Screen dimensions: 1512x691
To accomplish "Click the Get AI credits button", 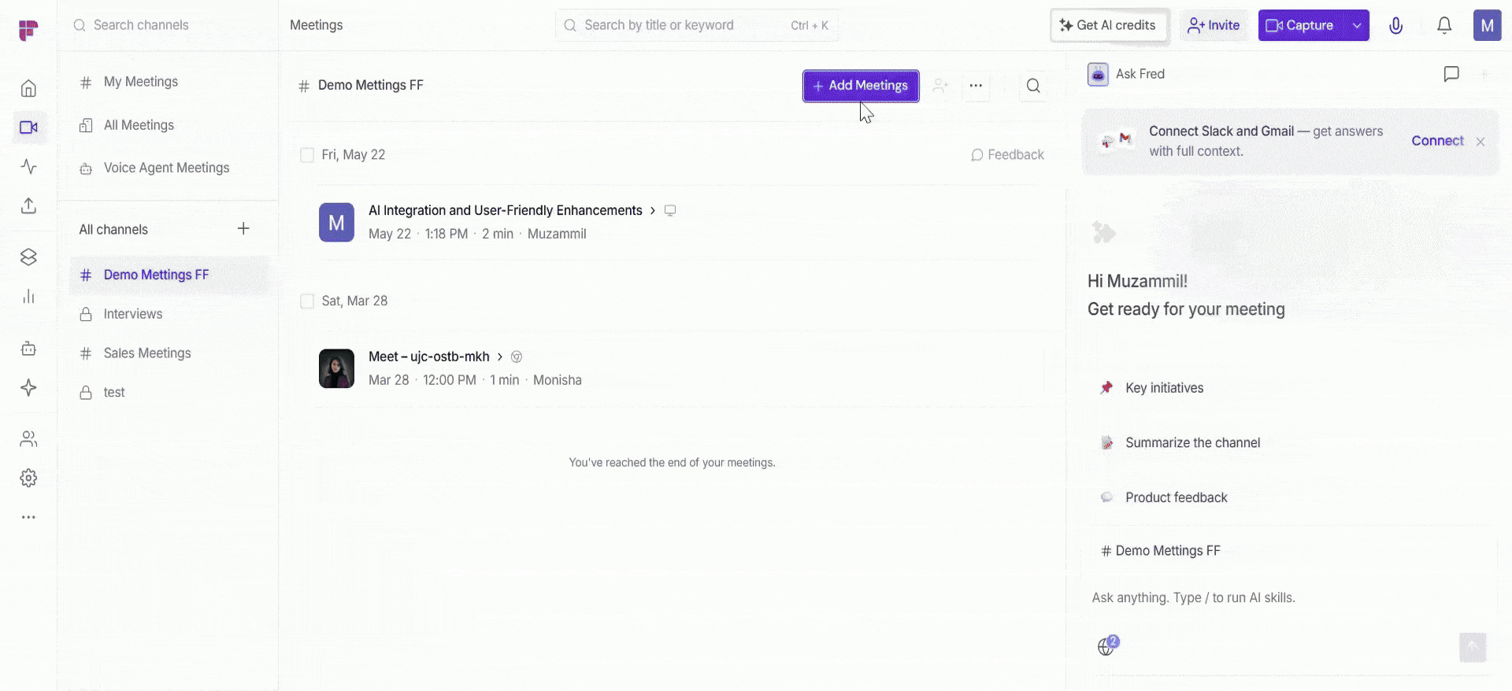I will click(1109, 25).
